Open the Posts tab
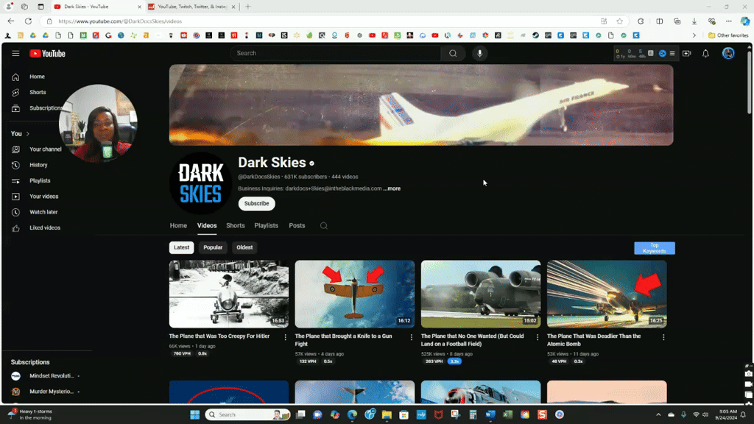Image resolution: width=754 pixels, height=424 pixels. tap(297, 225)
